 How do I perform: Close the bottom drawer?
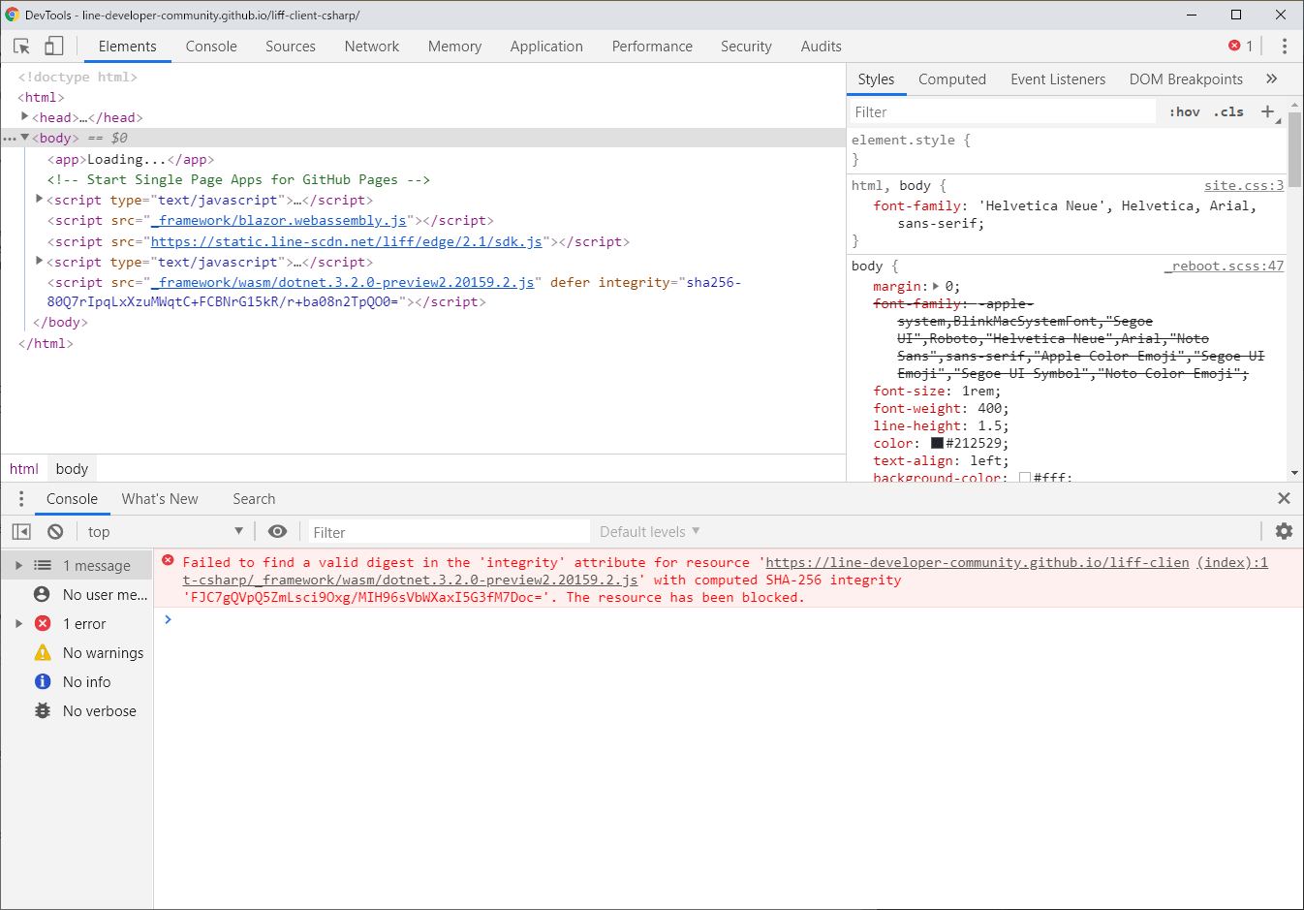click(1284, 498)
